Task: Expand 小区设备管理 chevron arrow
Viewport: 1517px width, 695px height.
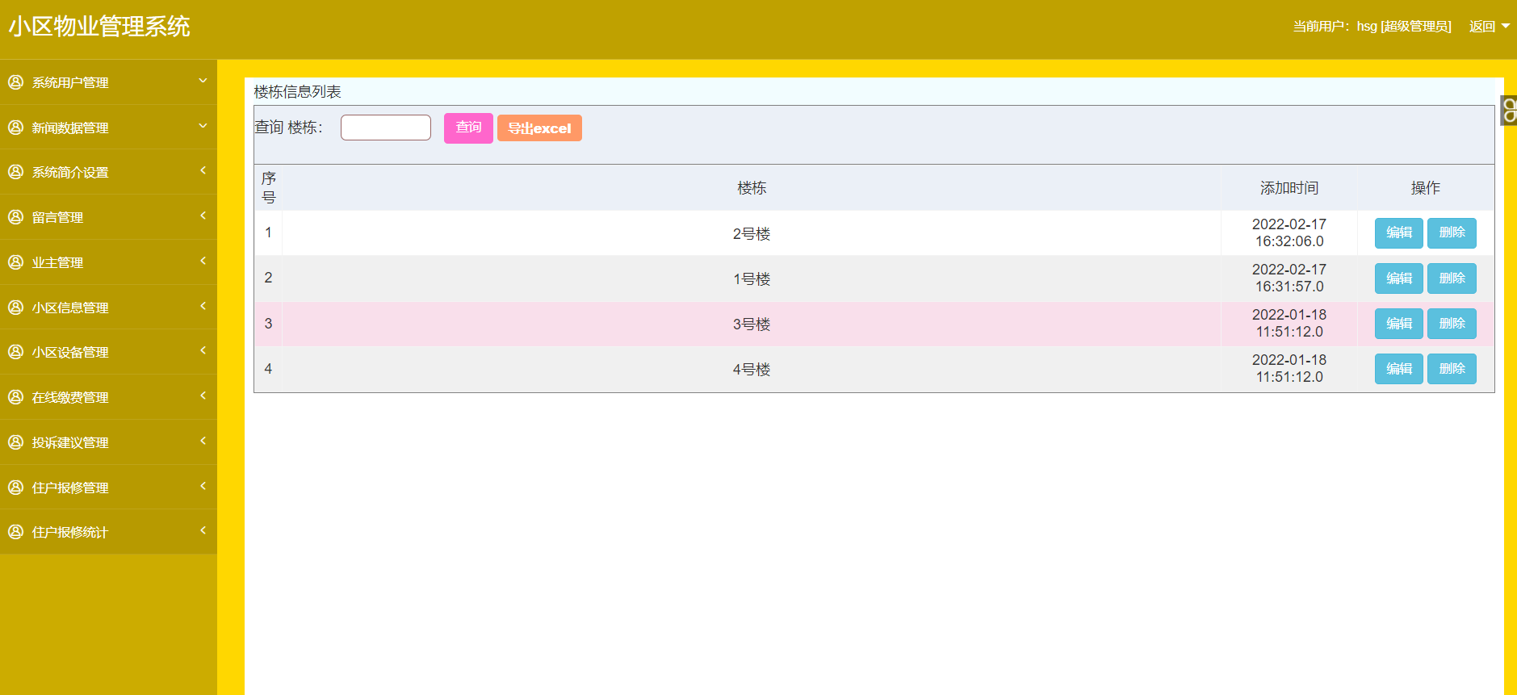Action: (203, 350)
